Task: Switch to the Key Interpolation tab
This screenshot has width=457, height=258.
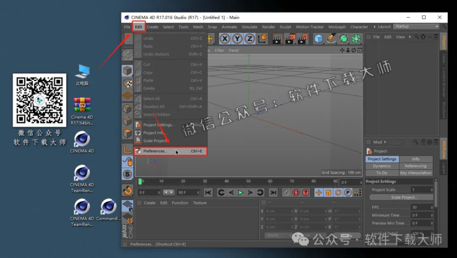Action: 415,173
